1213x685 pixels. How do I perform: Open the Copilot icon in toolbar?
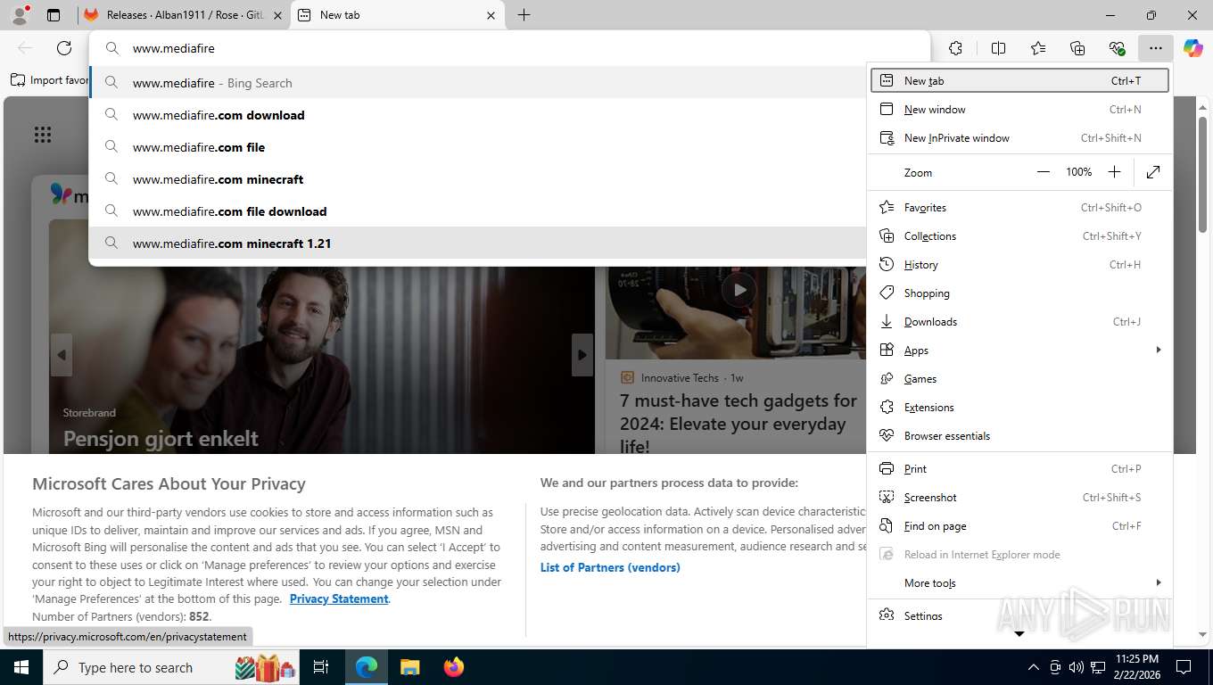[x=1193, y=48]
